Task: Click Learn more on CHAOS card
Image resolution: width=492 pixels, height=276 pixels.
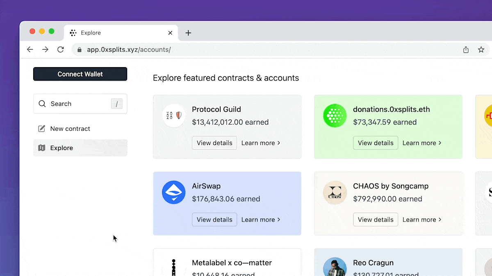Action: [x=422, y=219]
